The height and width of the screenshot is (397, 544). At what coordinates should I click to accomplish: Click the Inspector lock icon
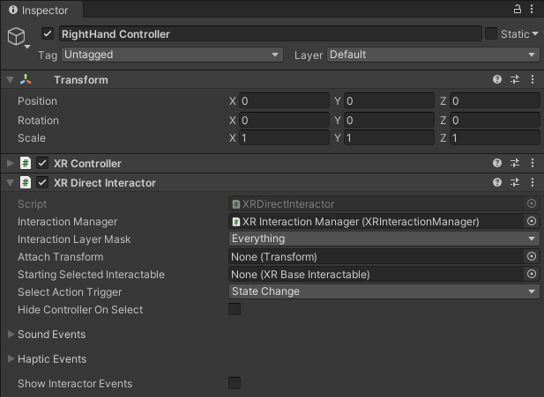pos(517,9)
